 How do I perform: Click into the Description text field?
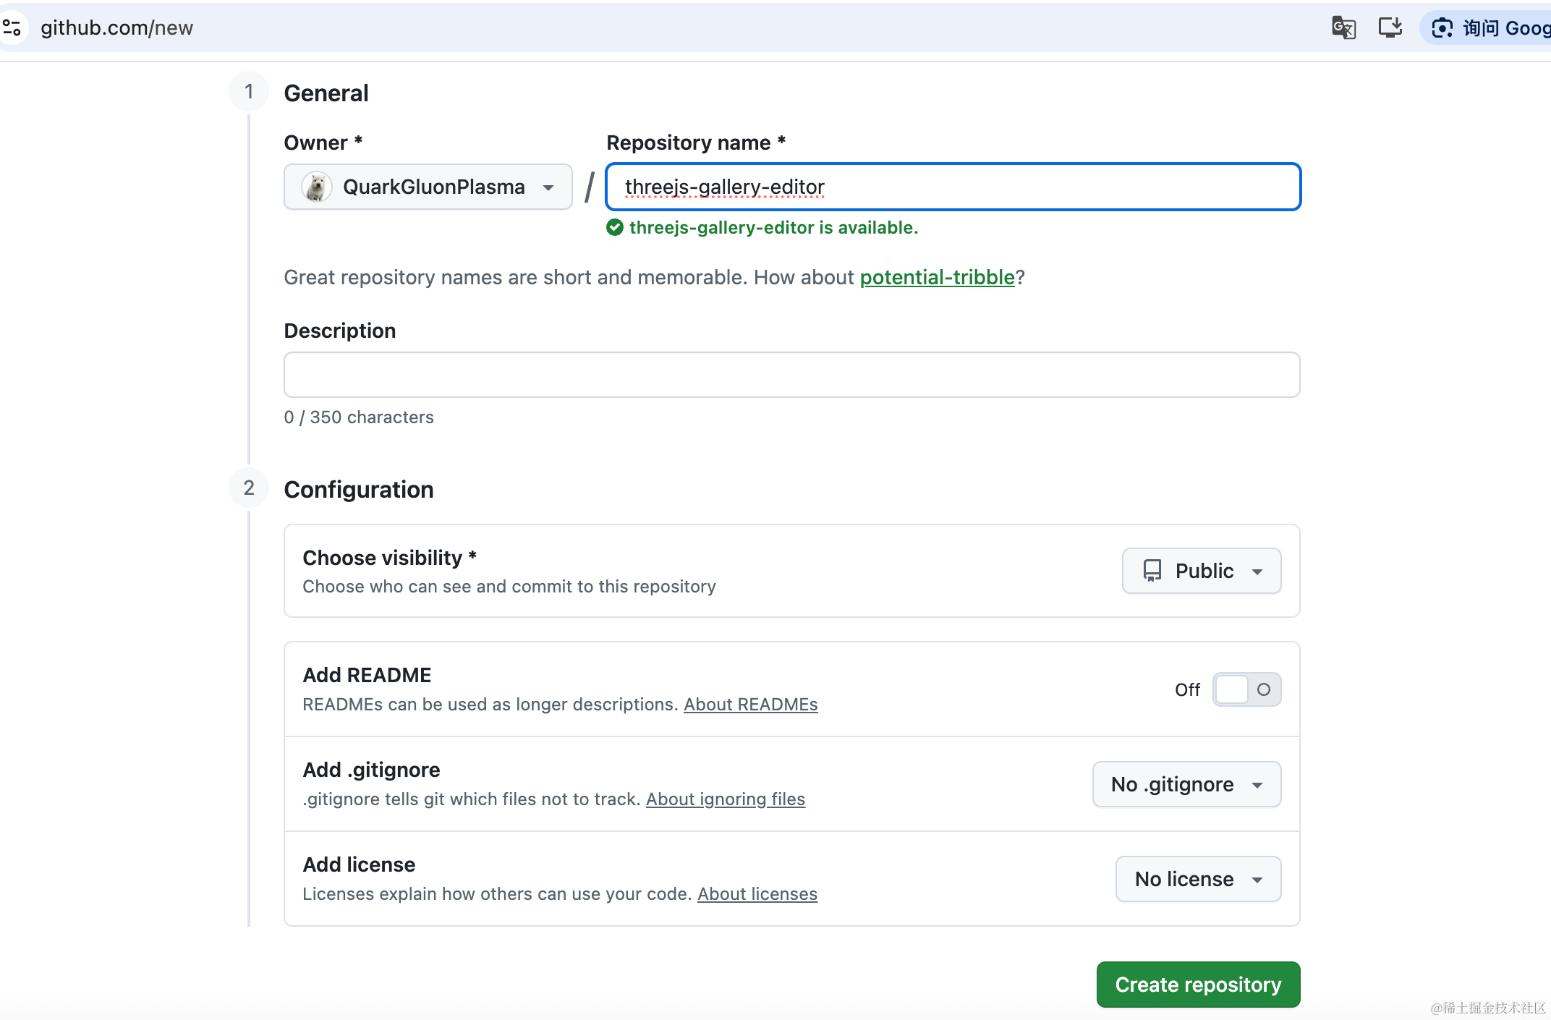click(791, 375)
